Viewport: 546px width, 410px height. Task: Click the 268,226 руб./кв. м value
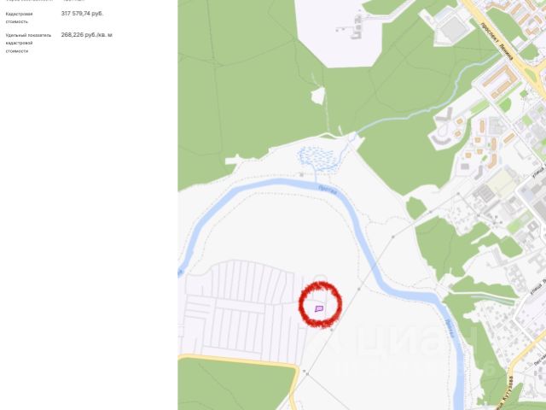point(87,35)
